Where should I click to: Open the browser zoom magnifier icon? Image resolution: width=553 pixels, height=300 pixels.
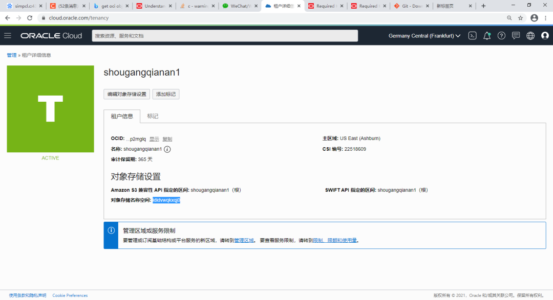(509, 18)
